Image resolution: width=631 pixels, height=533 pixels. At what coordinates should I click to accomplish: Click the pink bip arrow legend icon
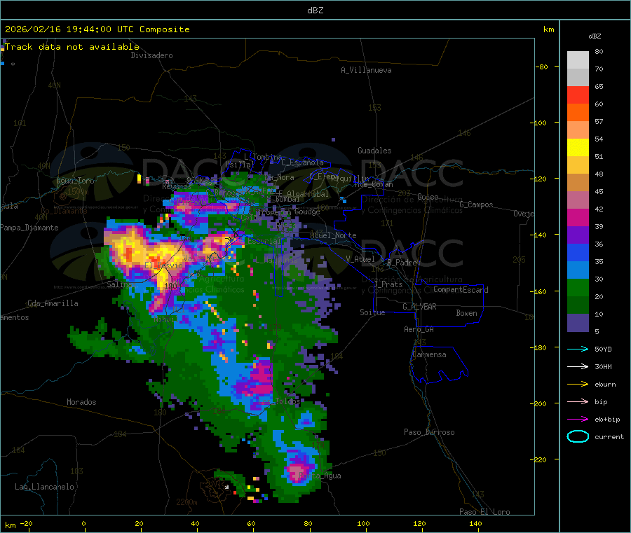coord(578,401)
